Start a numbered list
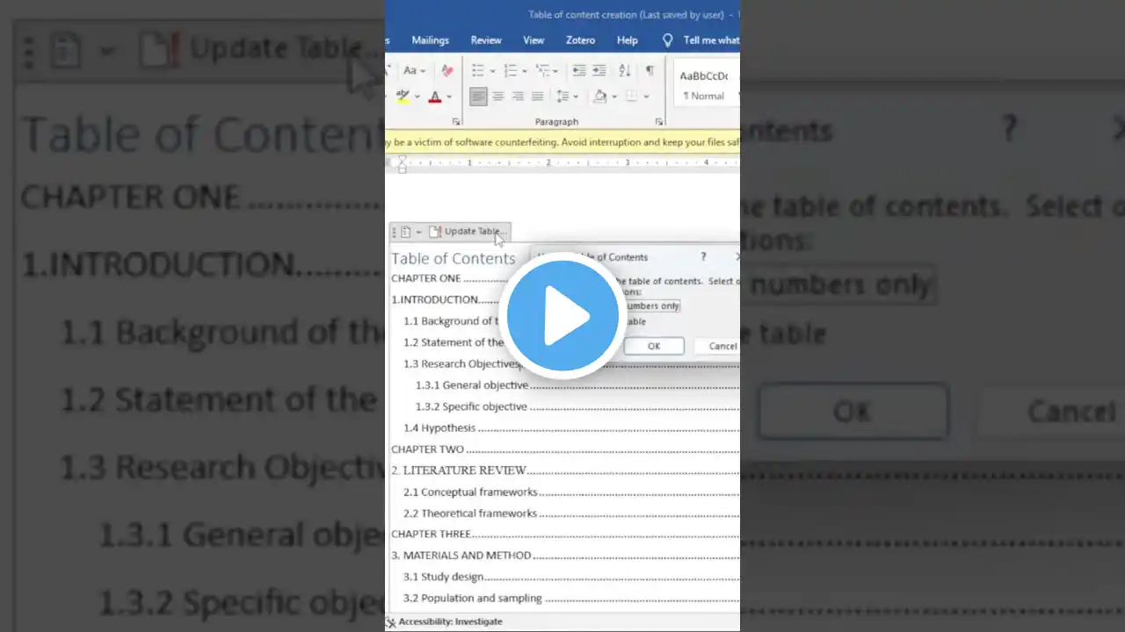The height and width of the screenshot is (632, 1125). coord(510,70)
